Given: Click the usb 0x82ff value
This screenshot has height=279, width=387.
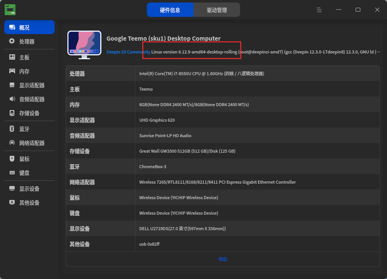Looking at the screenshot, I should (x=149, y=244).
